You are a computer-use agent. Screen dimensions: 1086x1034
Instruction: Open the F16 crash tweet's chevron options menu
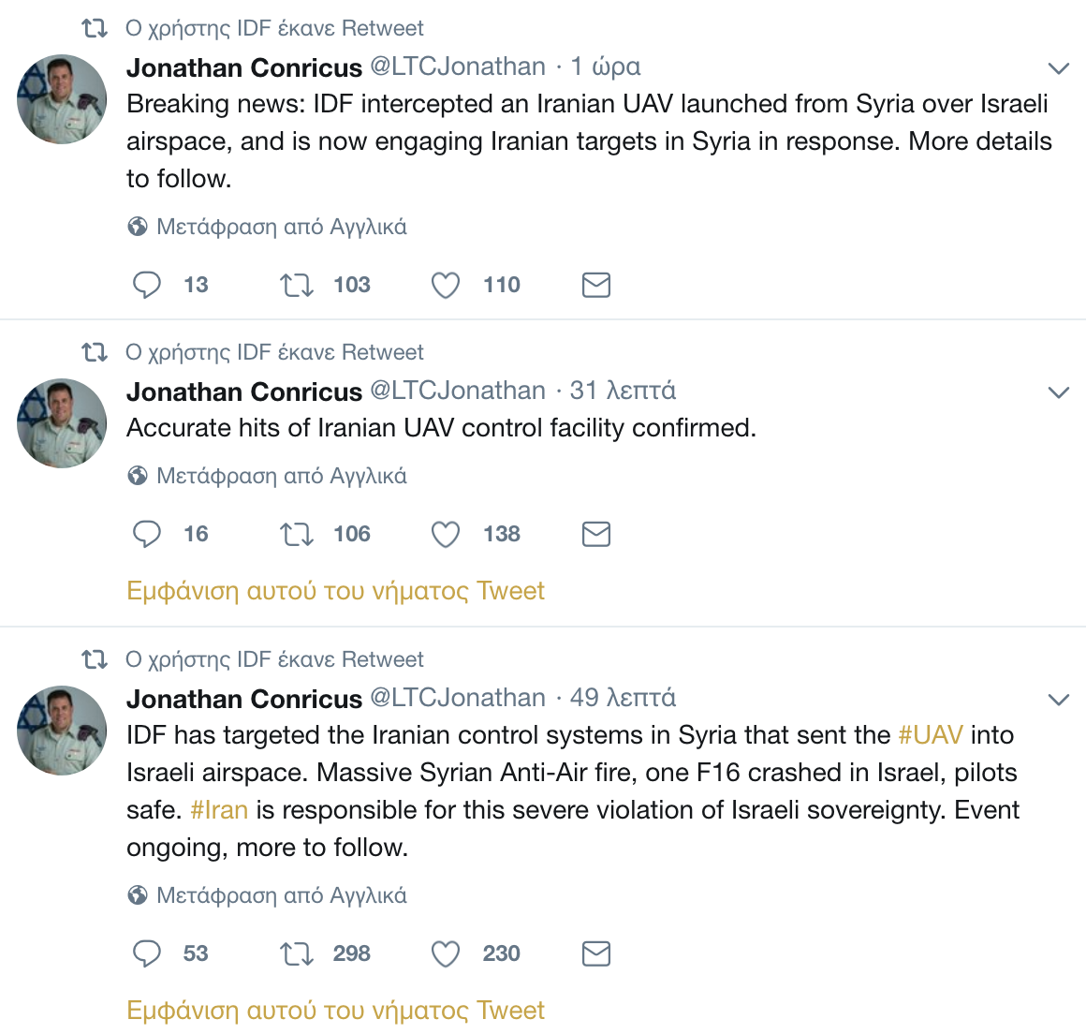tap(1058, 700)
